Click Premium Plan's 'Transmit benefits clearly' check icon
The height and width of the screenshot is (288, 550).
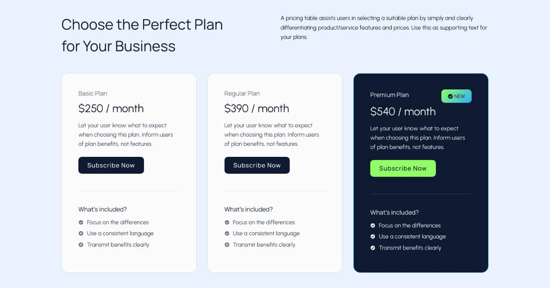click(373, 248)
